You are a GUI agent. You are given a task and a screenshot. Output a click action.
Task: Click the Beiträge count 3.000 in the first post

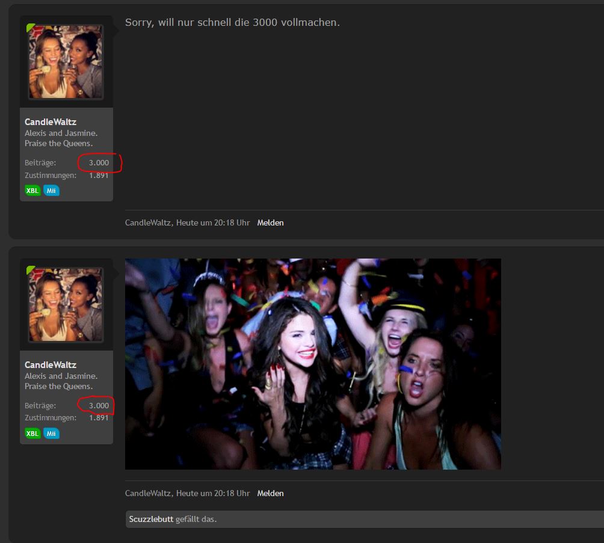(99, 162)
